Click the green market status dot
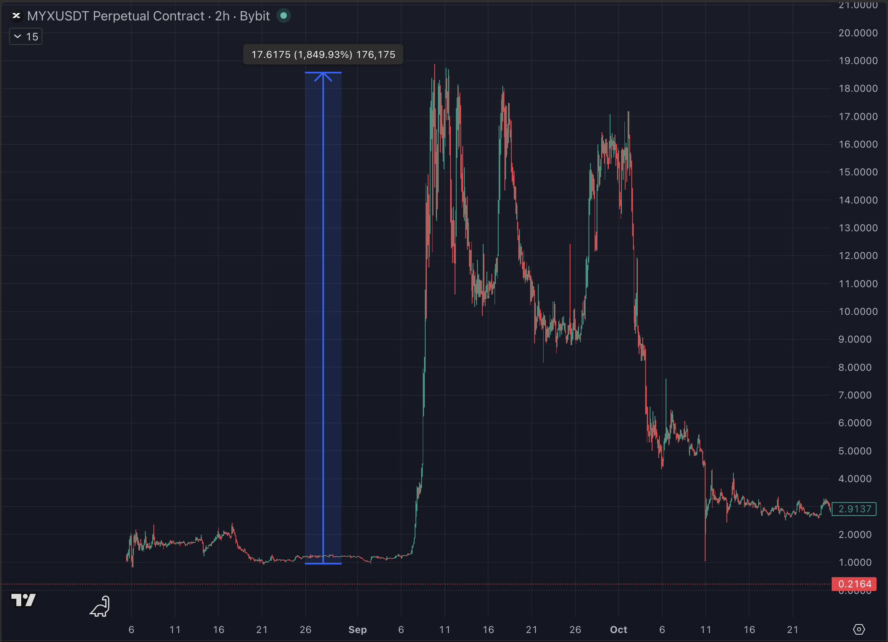This screenshot has width=888, height=642. click(283, 16)
